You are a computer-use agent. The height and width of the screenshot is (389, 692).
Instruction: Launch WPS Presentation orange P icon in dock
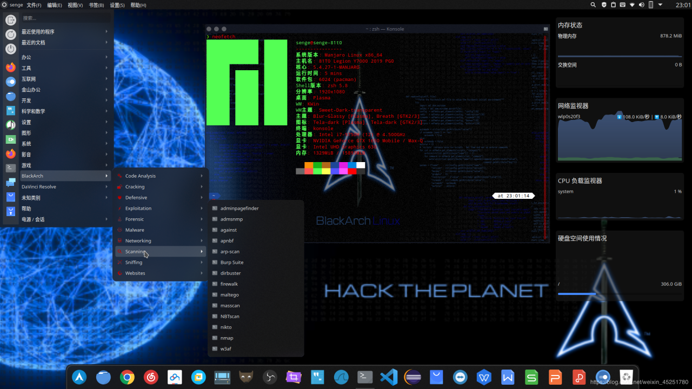555,377
